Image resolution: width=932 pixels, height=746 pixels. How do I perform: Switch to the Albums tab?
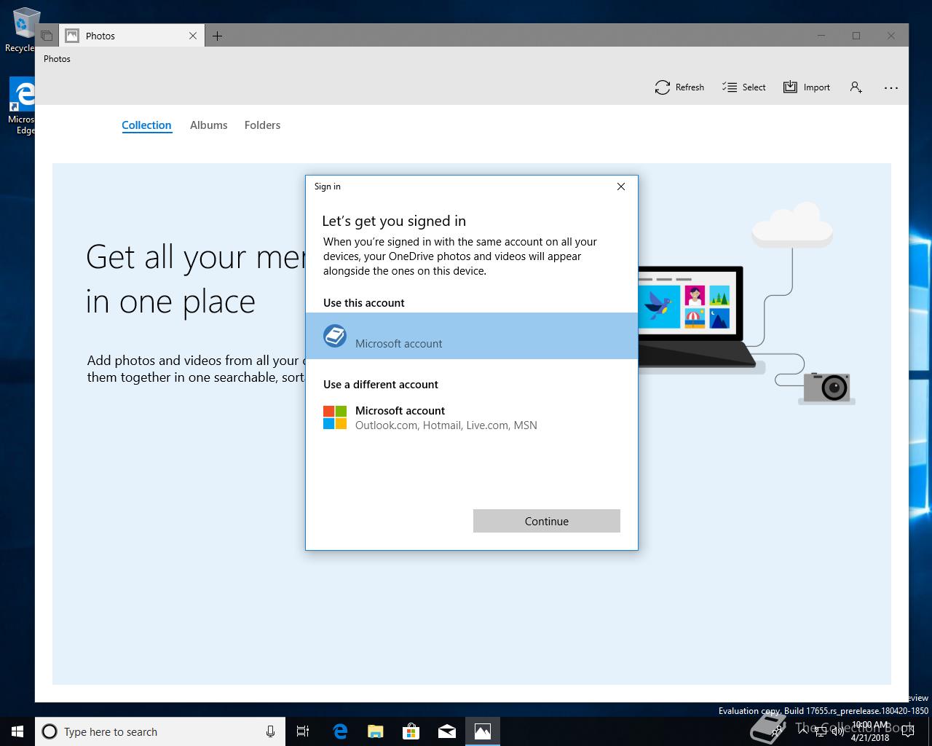coord(208,125)
